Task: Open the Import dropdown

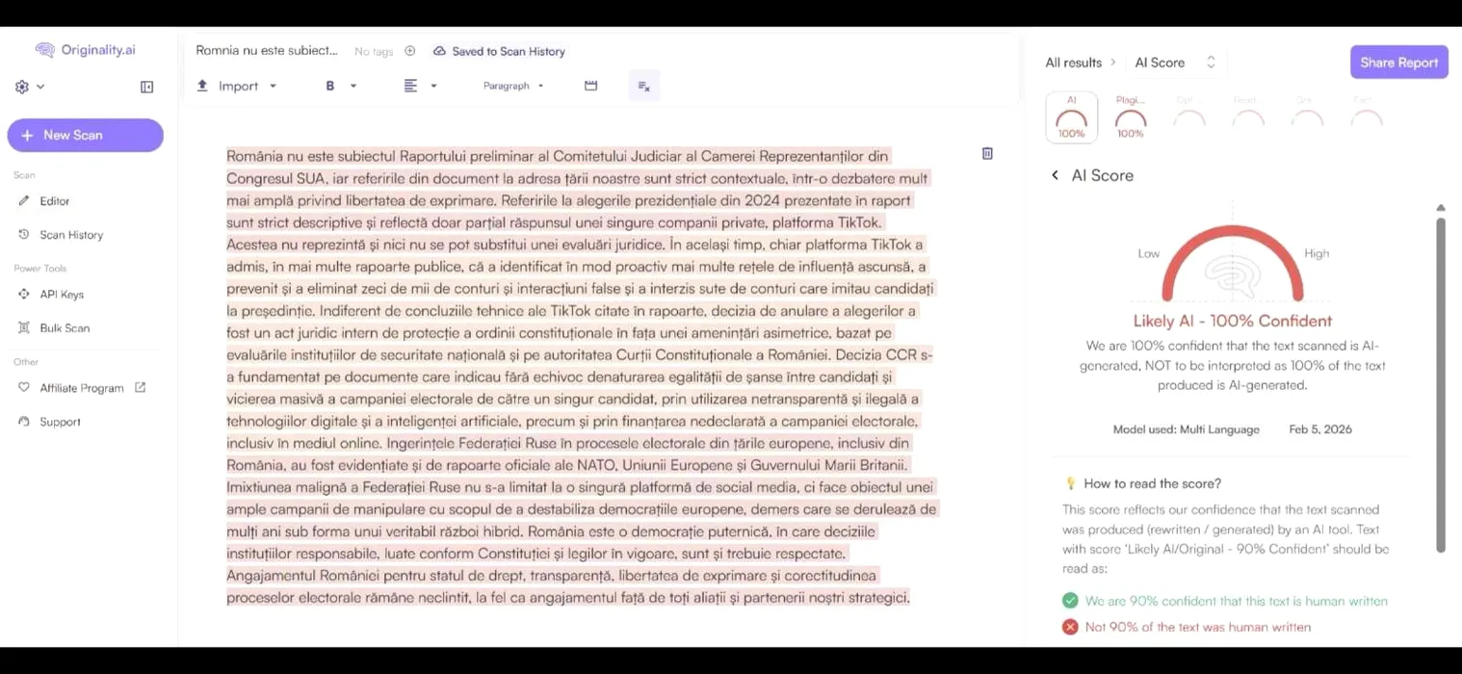Action: coord(237,86)
